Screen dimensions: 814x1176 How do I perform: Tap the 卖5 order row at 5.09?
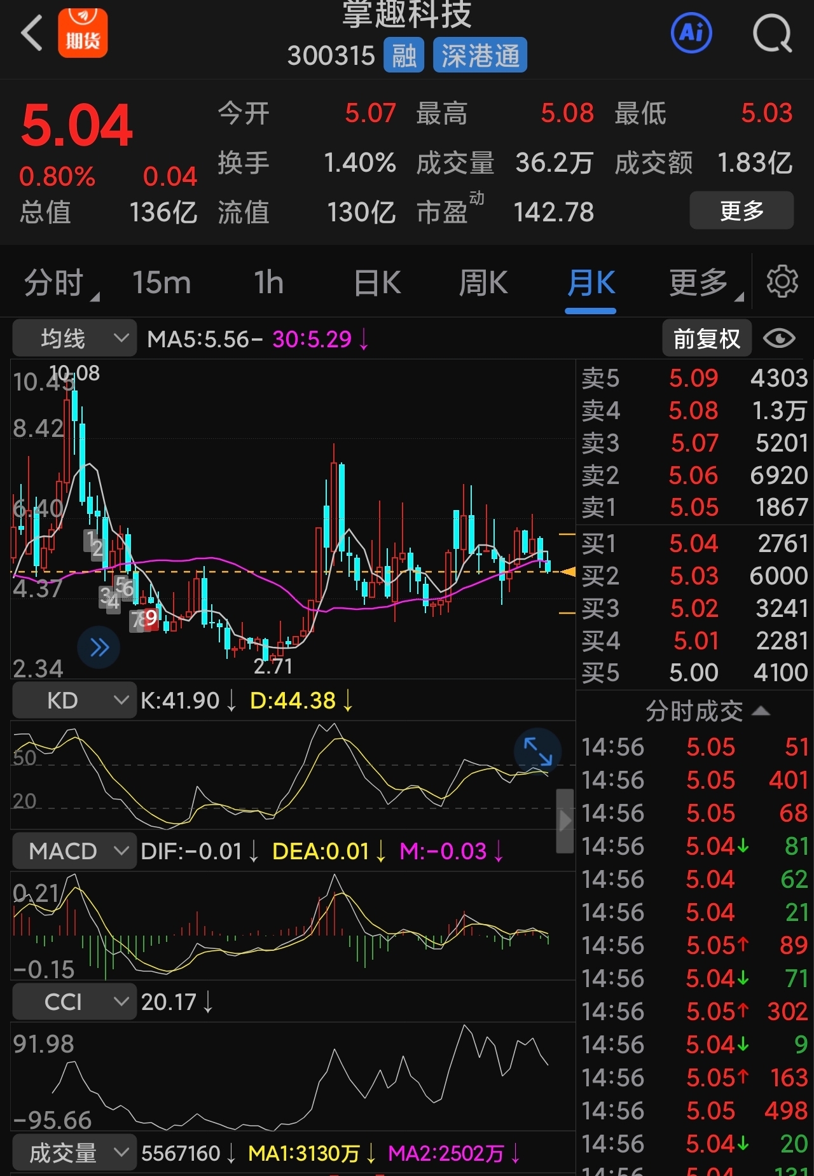click(x=694, y=378)
